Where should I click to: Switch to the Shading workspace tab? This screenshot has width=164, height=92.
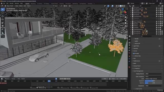click(x=61, y=4)
